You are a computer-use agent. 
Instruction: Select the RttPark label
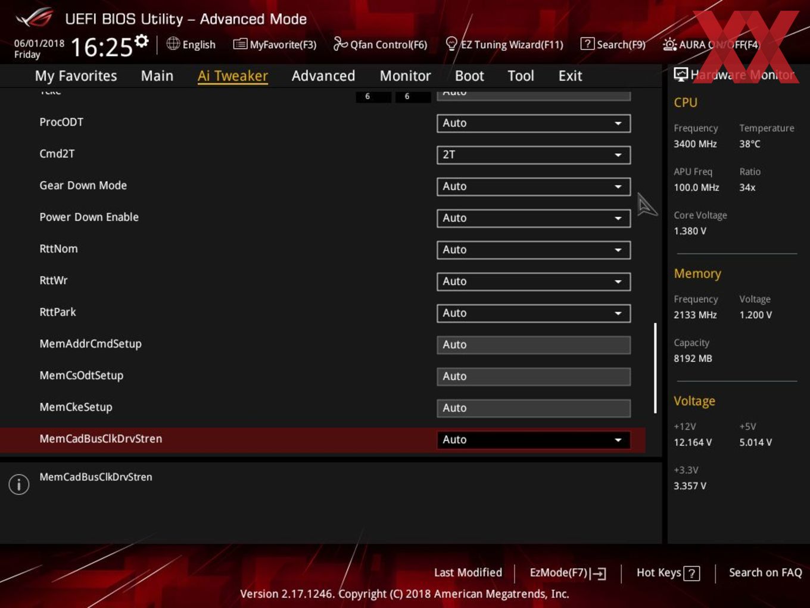click(x=58, y=312)
